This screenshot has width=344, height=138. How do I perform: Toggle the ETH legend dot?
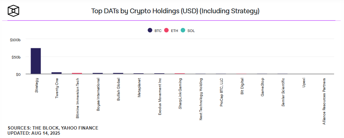click(x=166, y=31)
